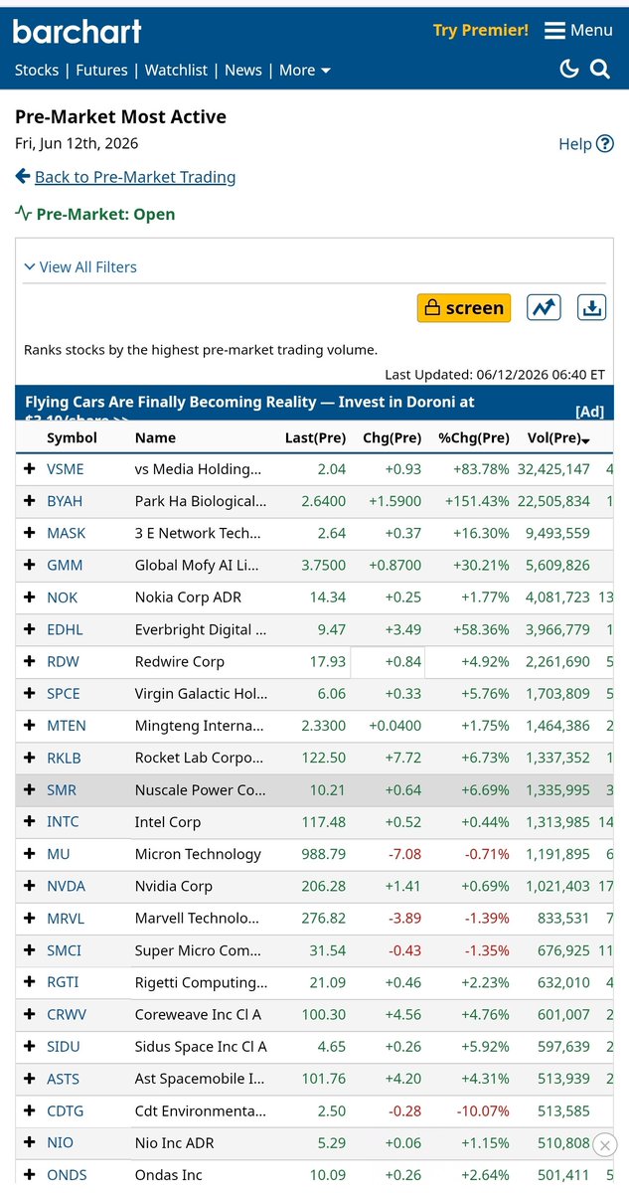This screenshot has width=629, height=1193.
Task: Expand the MU row plus icon
Action: (x=30, y=854)
